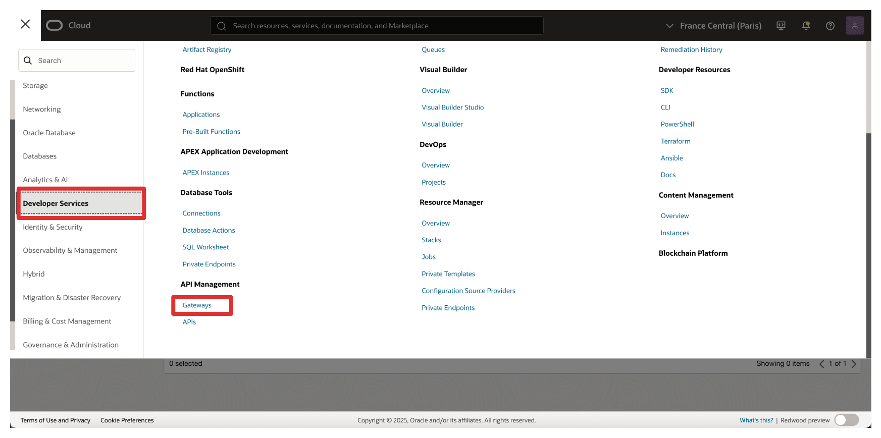
Task: Click the magnifier icon in sidebar search
Action: (28, 61)
